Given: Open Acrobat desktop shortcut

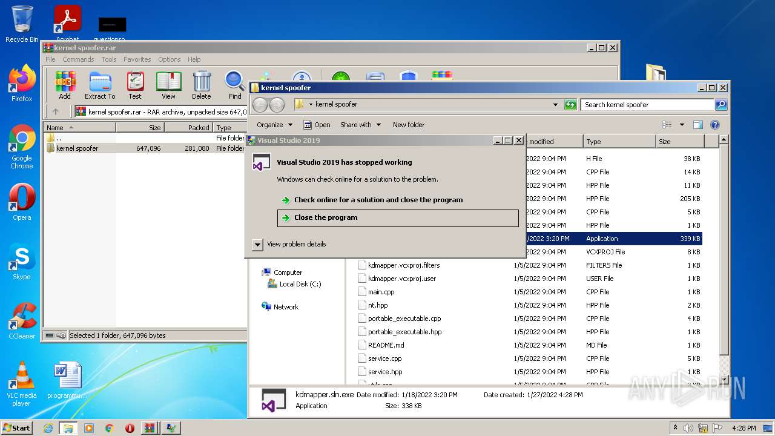Looking at the screenshot, I should (x=67, y=23).
